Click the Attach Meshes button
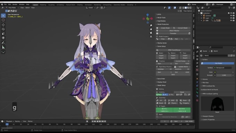 point(173,31)
